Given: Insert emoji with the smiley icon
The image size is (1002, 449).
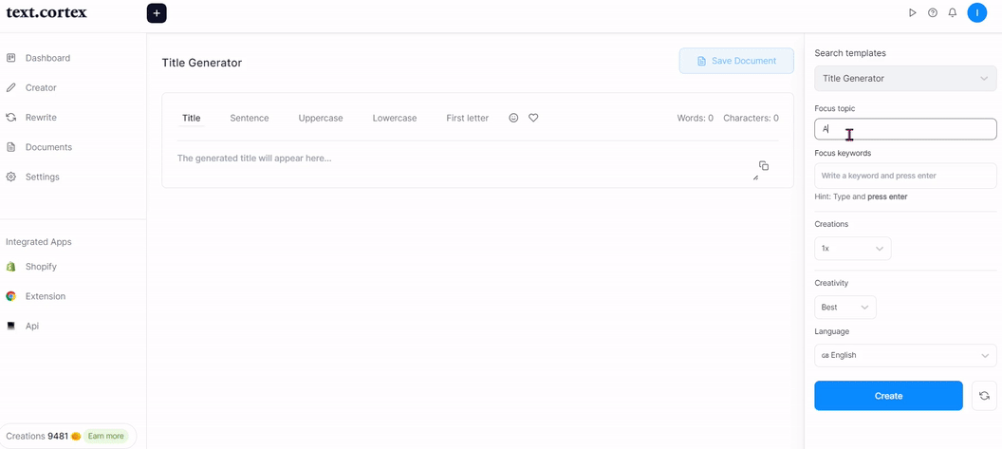Looking at the screenshot, I should pos(513,118).
